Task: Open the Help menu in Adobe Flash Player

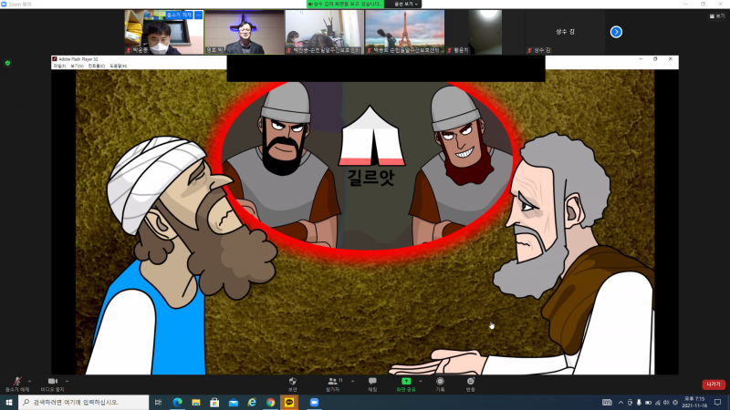Action: (119, 66)
